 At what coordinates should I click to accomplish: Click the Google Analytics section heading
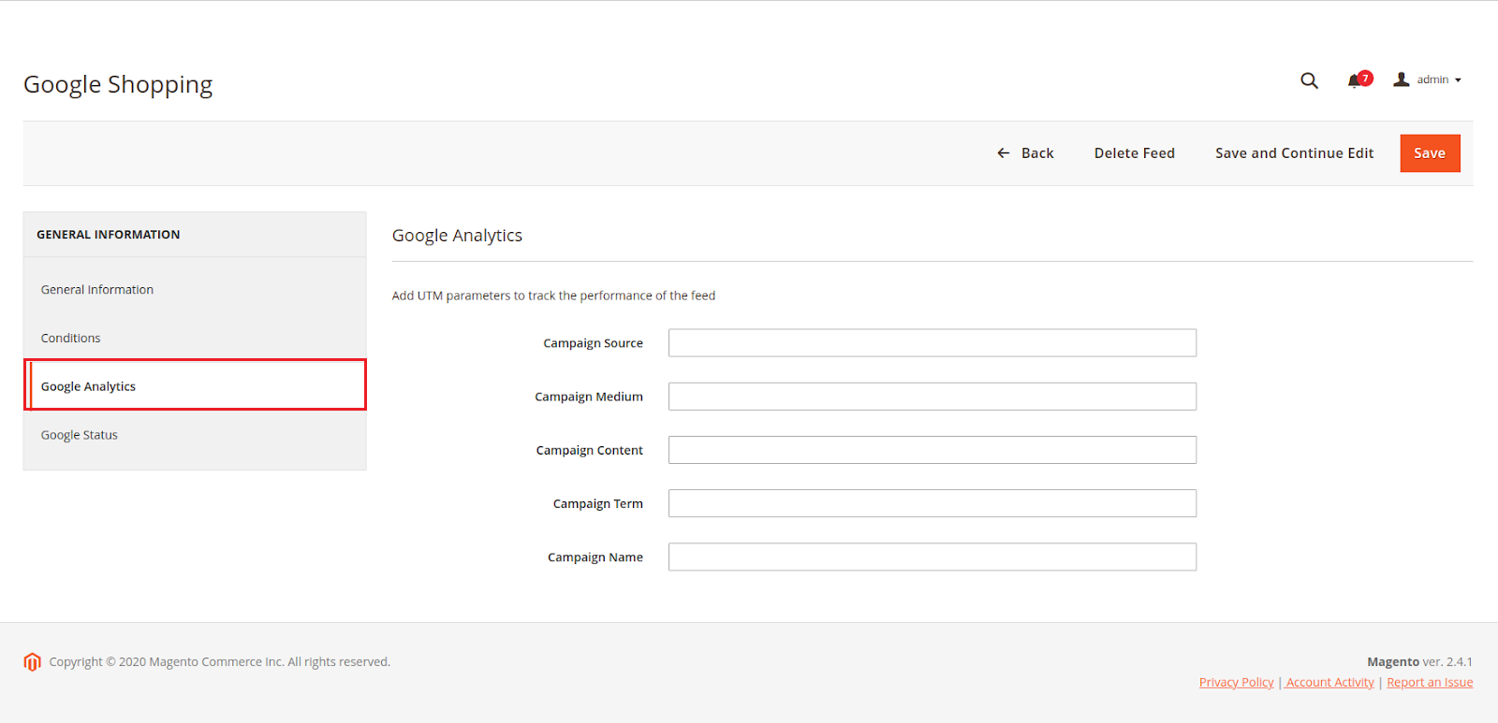point(457,236)
